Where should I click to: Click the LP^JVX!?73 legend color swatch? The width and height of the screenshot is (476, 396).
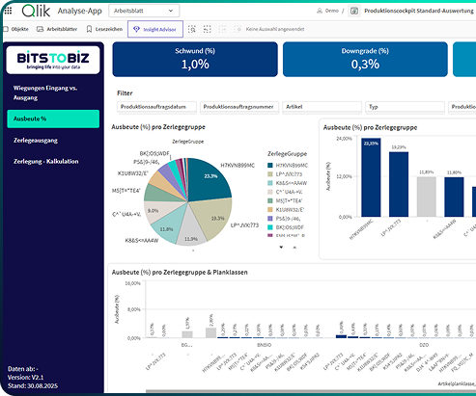pyautogui.click(x=270, y=174)
